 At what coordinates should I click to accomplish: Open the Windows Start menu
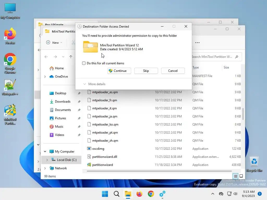pyautogui.click(x=105, y=194)
